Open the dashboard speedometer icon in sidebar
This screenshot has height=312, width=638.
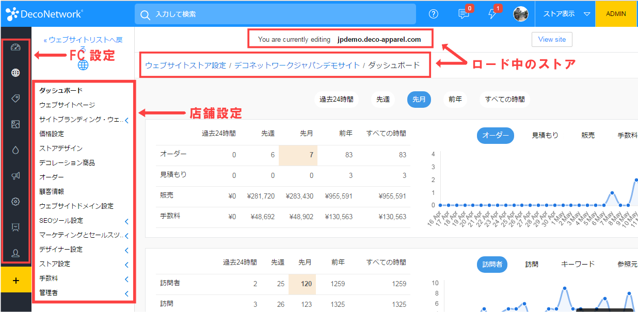click(15, 47)
